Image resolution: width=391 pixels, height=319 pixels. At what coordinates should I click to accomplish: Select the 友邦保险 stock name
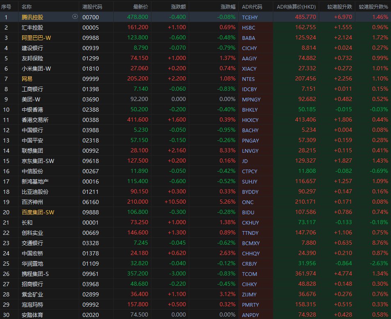pyautogui.click(x=32, y=58)
